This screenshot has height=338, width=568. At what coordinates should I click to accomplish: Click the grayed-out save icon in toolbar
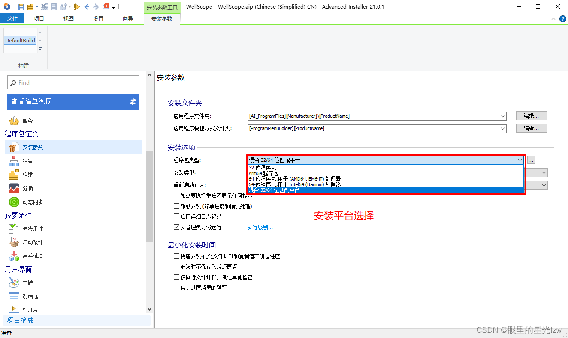[54, 7]
